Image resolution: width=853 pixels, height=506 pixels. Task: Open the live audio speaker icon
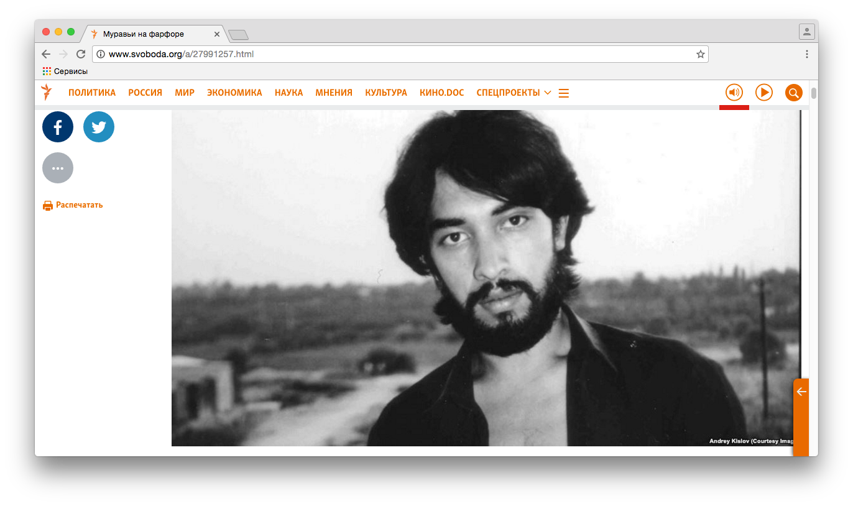point(734,93)
